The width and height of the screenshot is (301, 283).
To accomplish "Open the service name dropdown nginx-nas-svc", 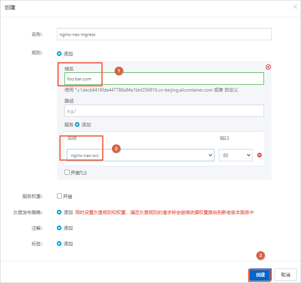I will tap(140, 155).
